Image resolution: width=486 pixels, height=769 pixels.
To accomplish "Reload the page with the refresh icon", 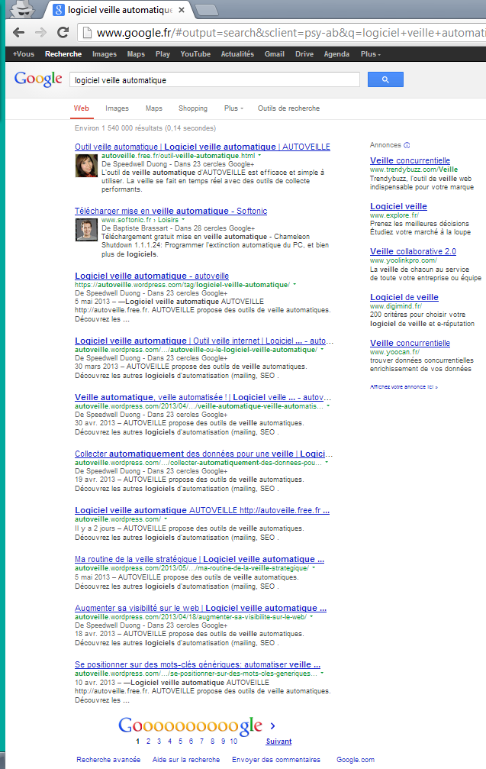I will [63, 32].
